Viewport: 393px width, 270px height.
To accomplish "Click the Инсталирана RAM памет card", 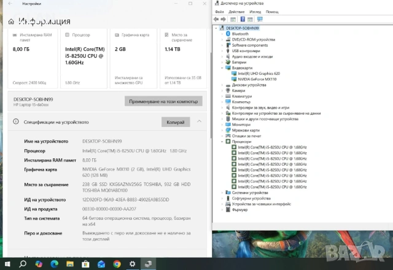I will (33, 59).
